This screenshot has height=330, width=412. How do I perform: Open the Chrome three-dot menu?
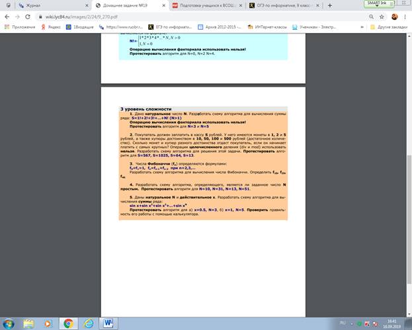(405, 15)
